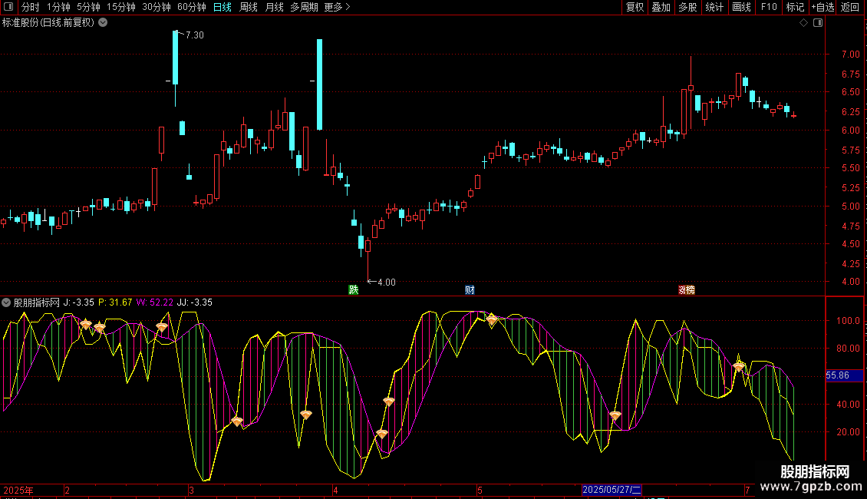Click the 复权 adjustment button
The width and height of the screenshot is (867, 499).
click(635, 7)
